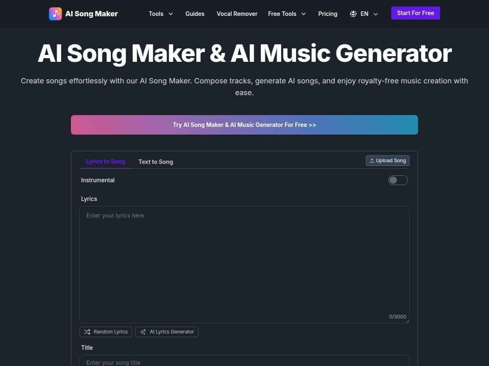This screenshot has height=366, width=489.
Task: Click the song title input field
Action: pyautogui.click(x=244, y=362)
